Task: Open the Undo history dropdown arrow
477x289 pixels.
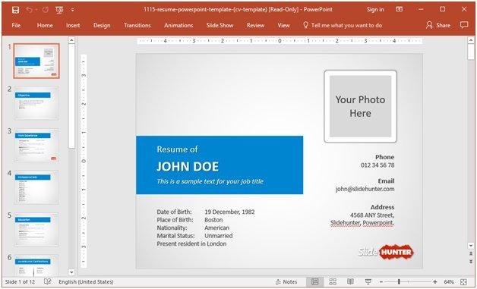Action: click(x=36, y=10)
